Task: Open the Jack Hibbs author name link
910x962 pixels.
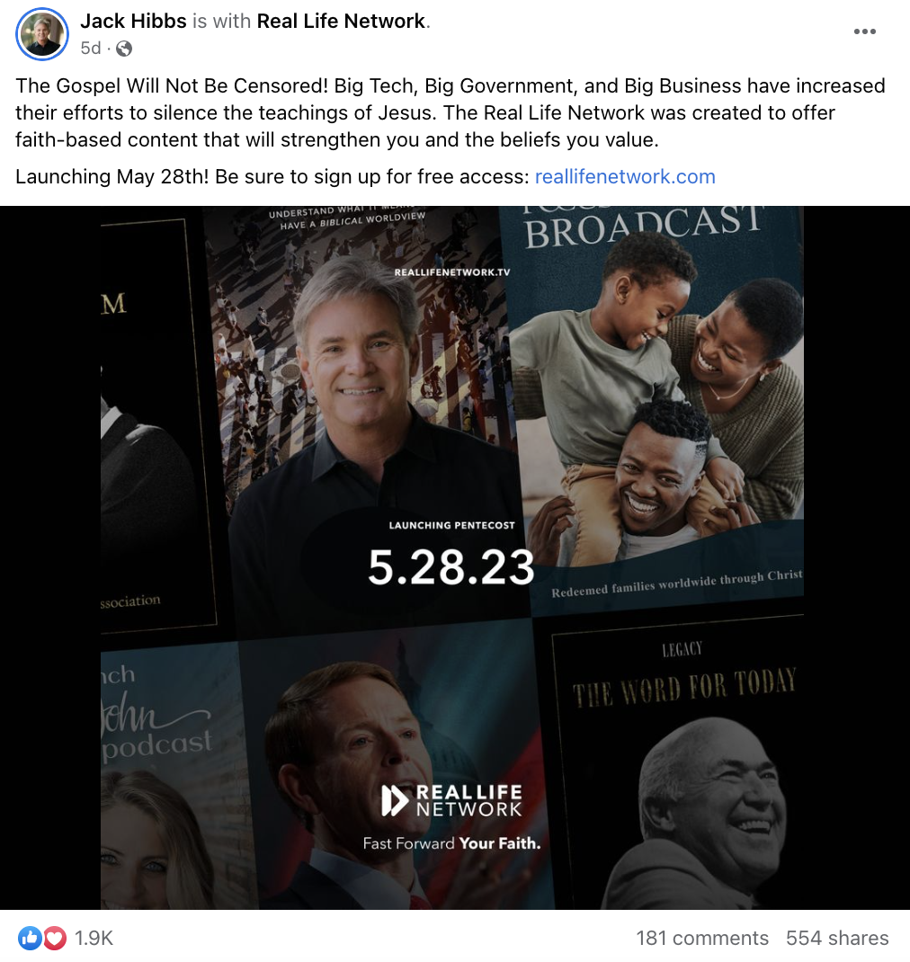Action: (133, 21)
